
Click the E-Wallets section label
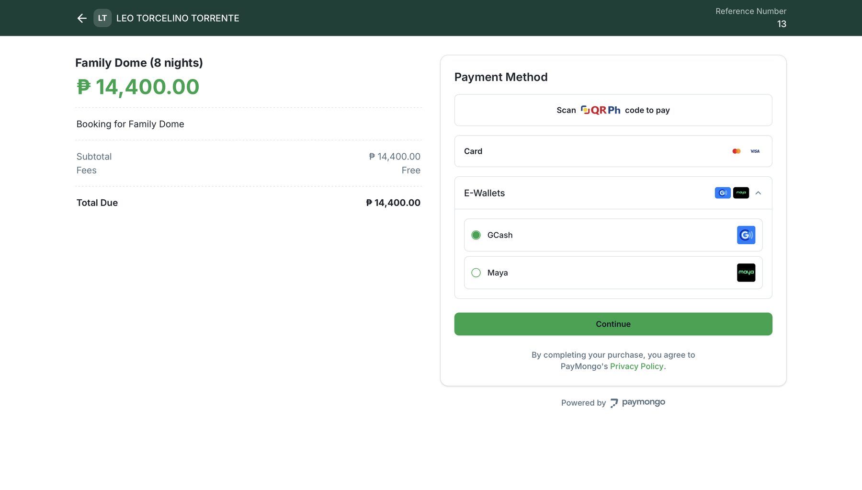pos(484,193)
